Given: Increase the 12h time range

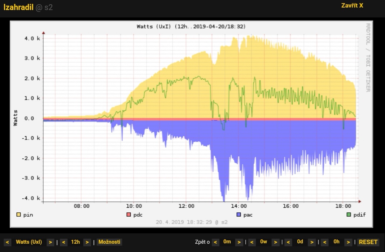Looking at the screenshot, I should (87, 242).
